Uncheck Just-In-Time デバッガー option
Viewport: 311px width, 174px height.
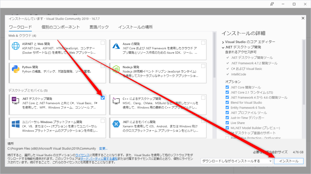[227, 118]
